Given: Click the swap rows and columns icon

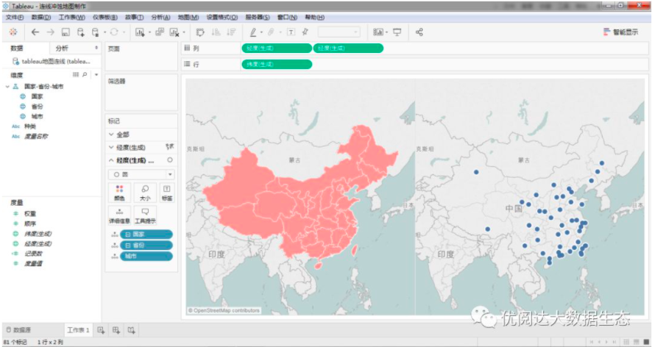Looking at the screenshot, I should [200, 32].
